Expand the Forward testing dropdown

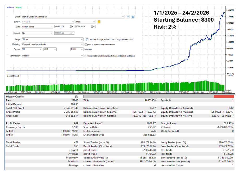(51, 33)
